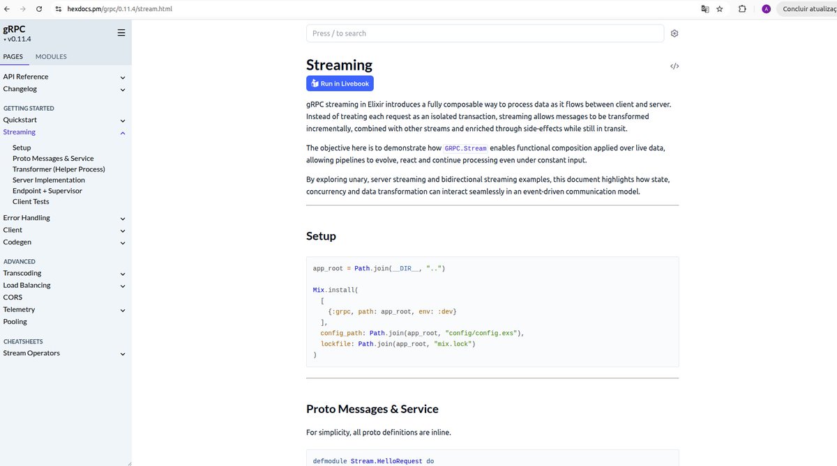Expand the Client chevron

click(x=123, y=231)
